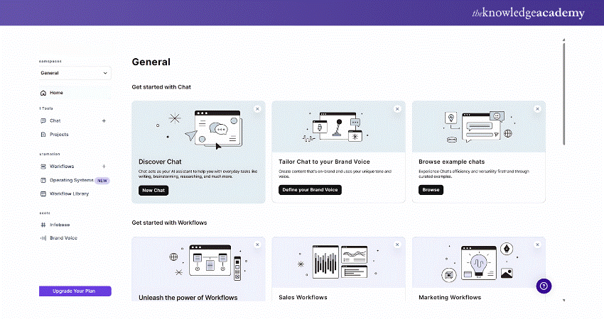Click the vertical page scrollbar
604x319 pixels.
563,92
